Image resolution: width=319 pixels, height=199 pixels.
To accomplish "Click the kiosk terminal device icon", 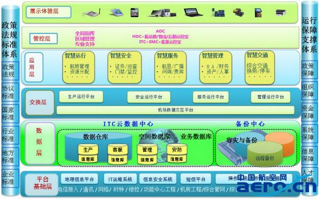I will coord(258,13).
